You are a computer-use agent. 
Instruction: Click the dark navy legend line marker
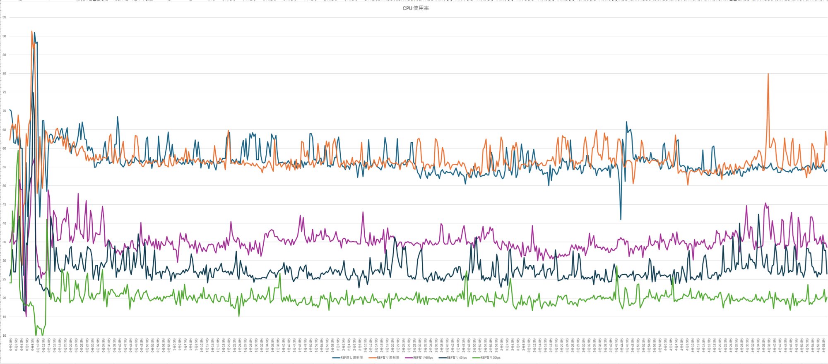442,357
